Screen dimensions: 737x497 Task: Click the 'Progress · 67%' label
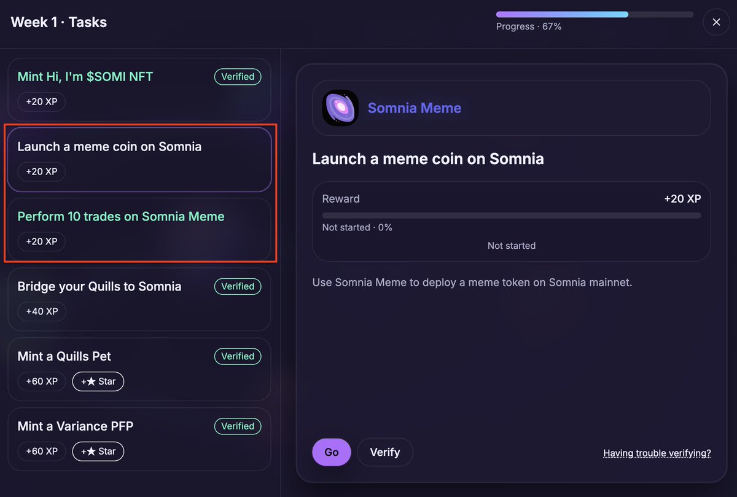529,27
